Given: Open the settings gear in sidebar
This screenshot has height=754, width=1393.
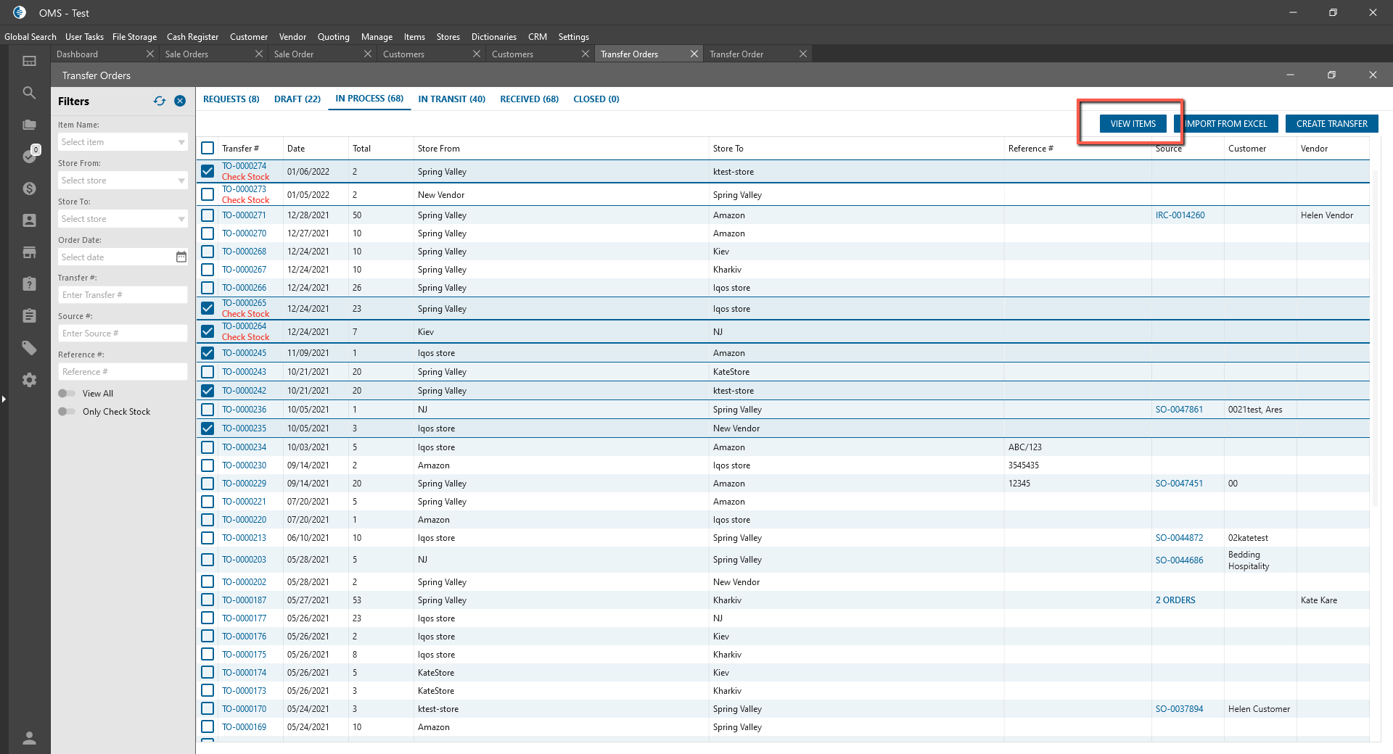Looking at the screenshot, I should coord(29,380).
